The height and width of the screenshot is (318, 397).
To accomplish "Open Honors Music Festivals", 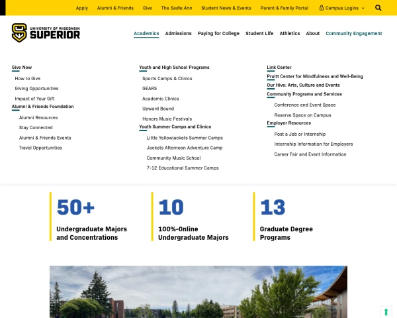I will tap(167, 119).
